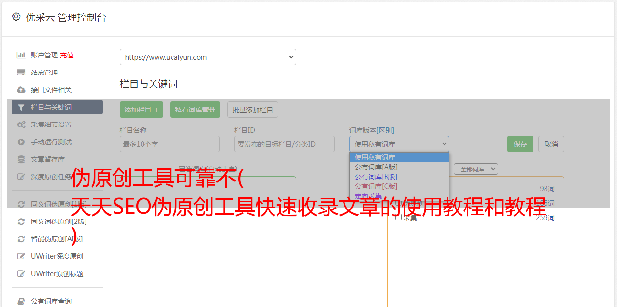Choose 公有词库[A版] option

(x=399, y=167)
